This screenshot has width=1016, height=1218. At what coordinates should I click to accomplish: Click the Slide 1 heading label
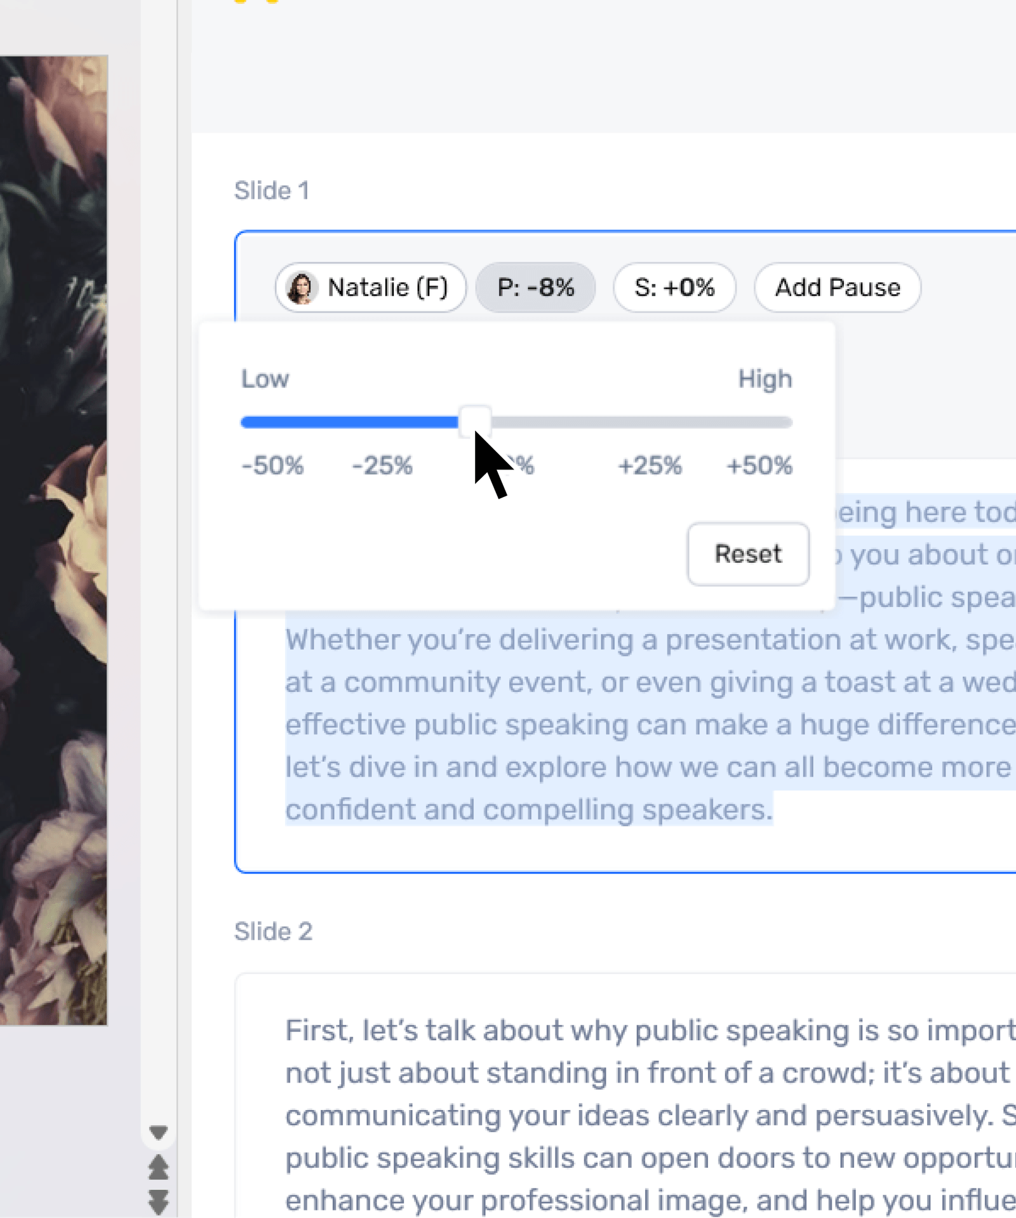click(x=272, y=190)
